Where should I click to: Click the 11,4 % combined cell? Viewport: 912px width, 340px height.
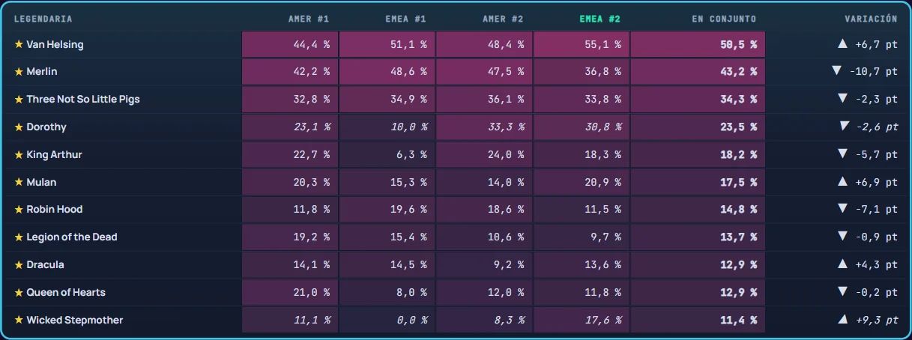pos(698,321)
